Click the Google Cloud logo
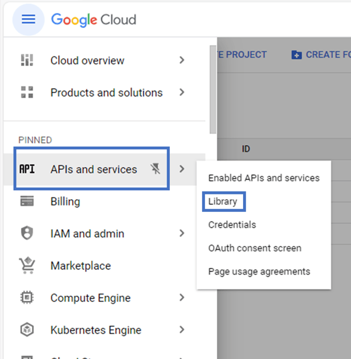The width and height of the screenshot is (351, 359). [94, 20]
